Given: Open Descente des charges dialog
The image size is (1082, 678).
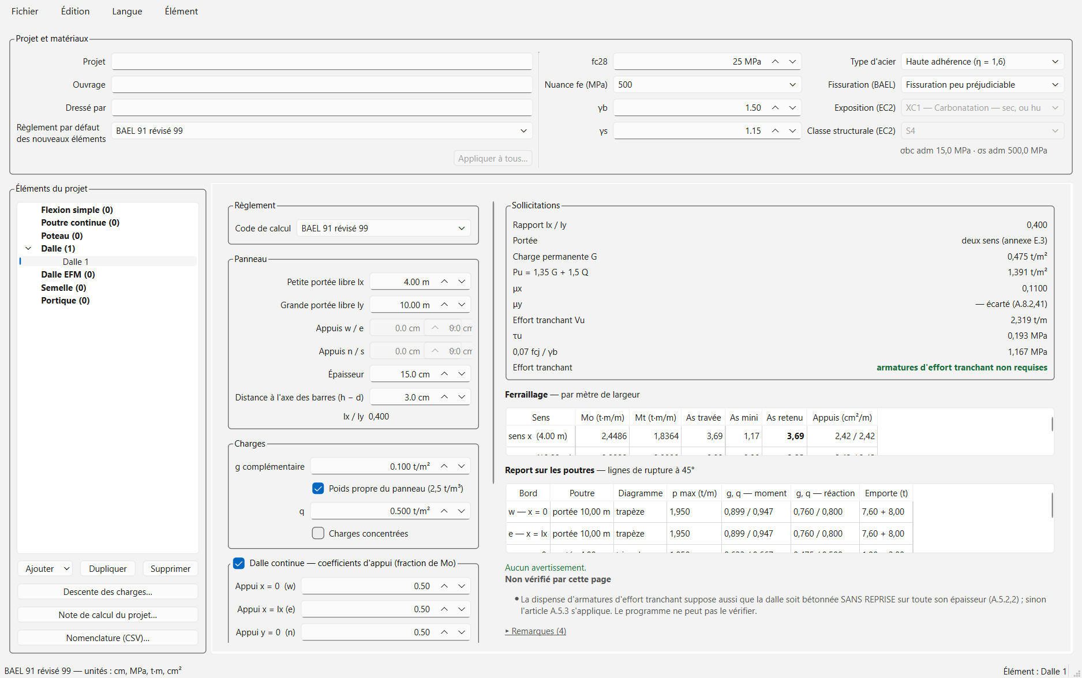Looking at the screenshot, I should pyautogui.click(x=108, y=592).
